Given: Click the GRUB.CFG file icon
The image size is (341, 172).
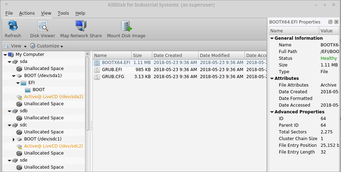Looking at the screenshot, I should pyautogui.click(x=97, y=77).
